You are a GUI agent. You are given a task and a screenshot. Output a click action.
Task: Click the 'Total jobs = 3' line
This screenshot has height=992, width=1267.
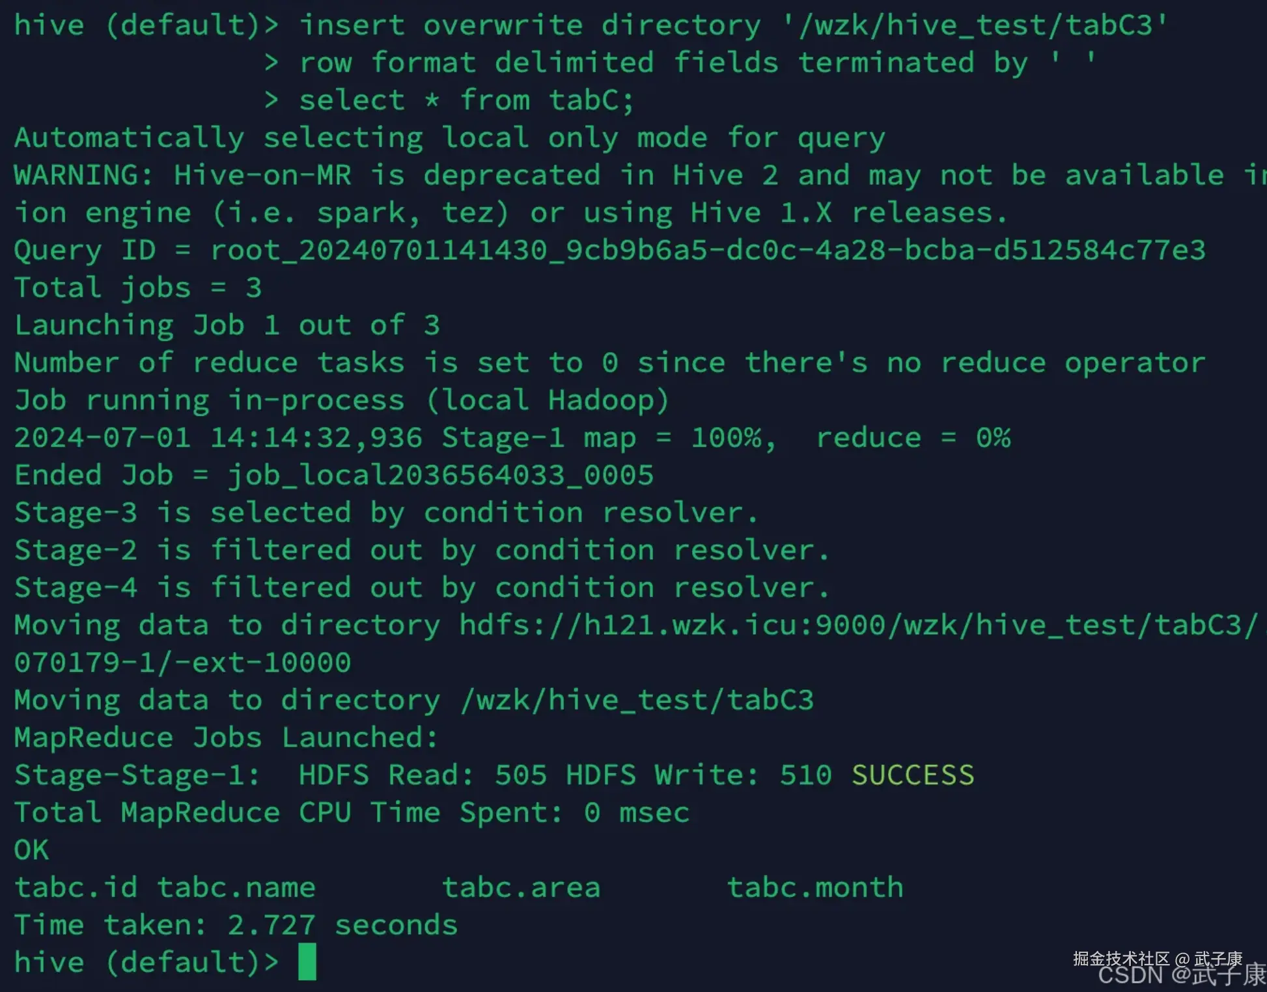(138, 288)
